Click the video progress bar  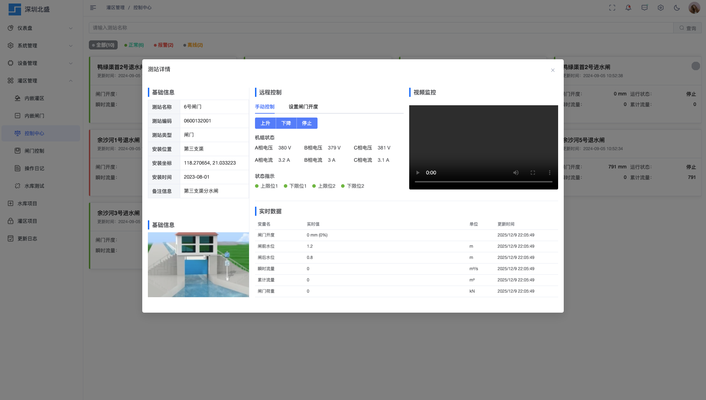point(483,182)
